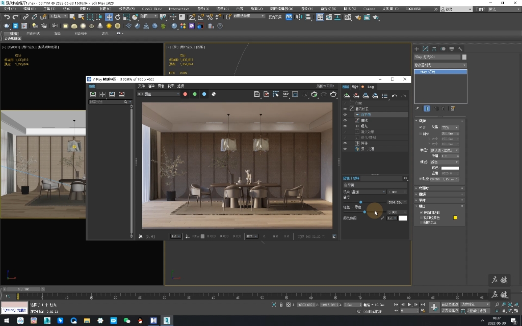This screenshot has height=326, width=522.
Task: Click the render teapot icon in frame buffer
Action: pyautogui.click(x=333, y=94)
